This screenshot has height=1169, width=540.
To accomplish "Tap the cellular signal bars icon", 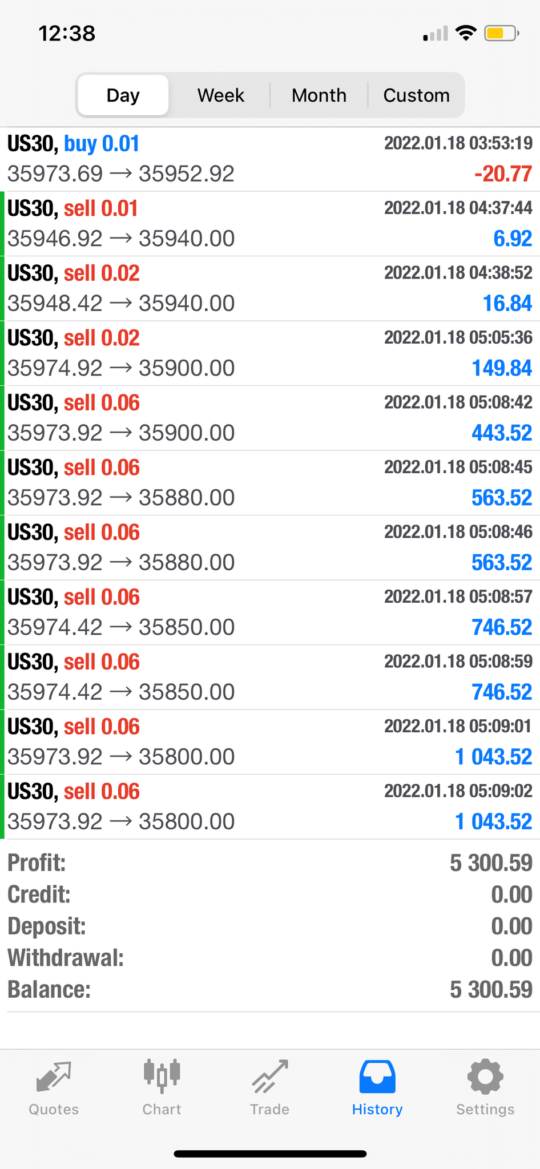I will point(436,34).
